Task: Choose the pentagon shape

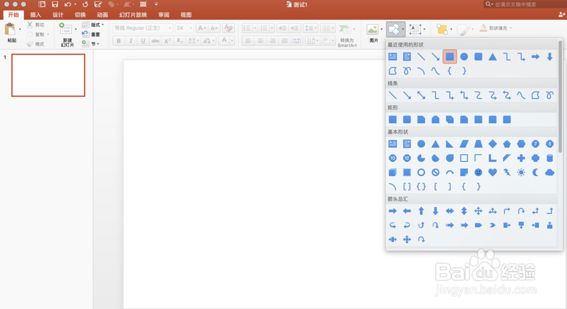Action: [x=506, y=144]
